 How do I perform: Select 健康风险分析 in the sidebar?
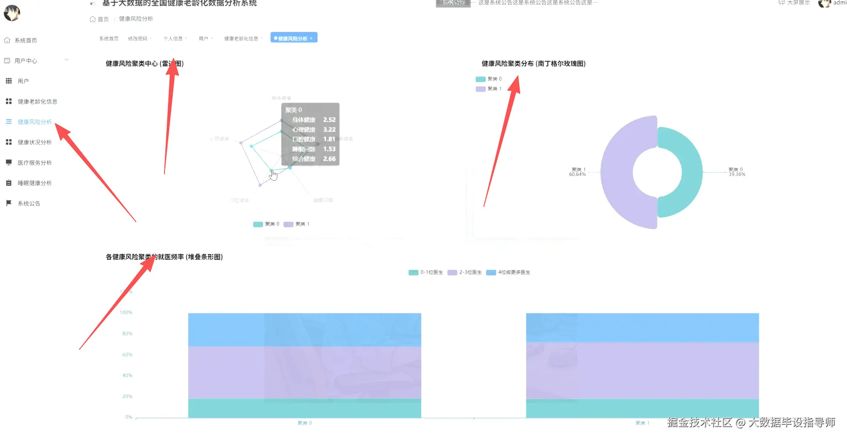point(34,122)
